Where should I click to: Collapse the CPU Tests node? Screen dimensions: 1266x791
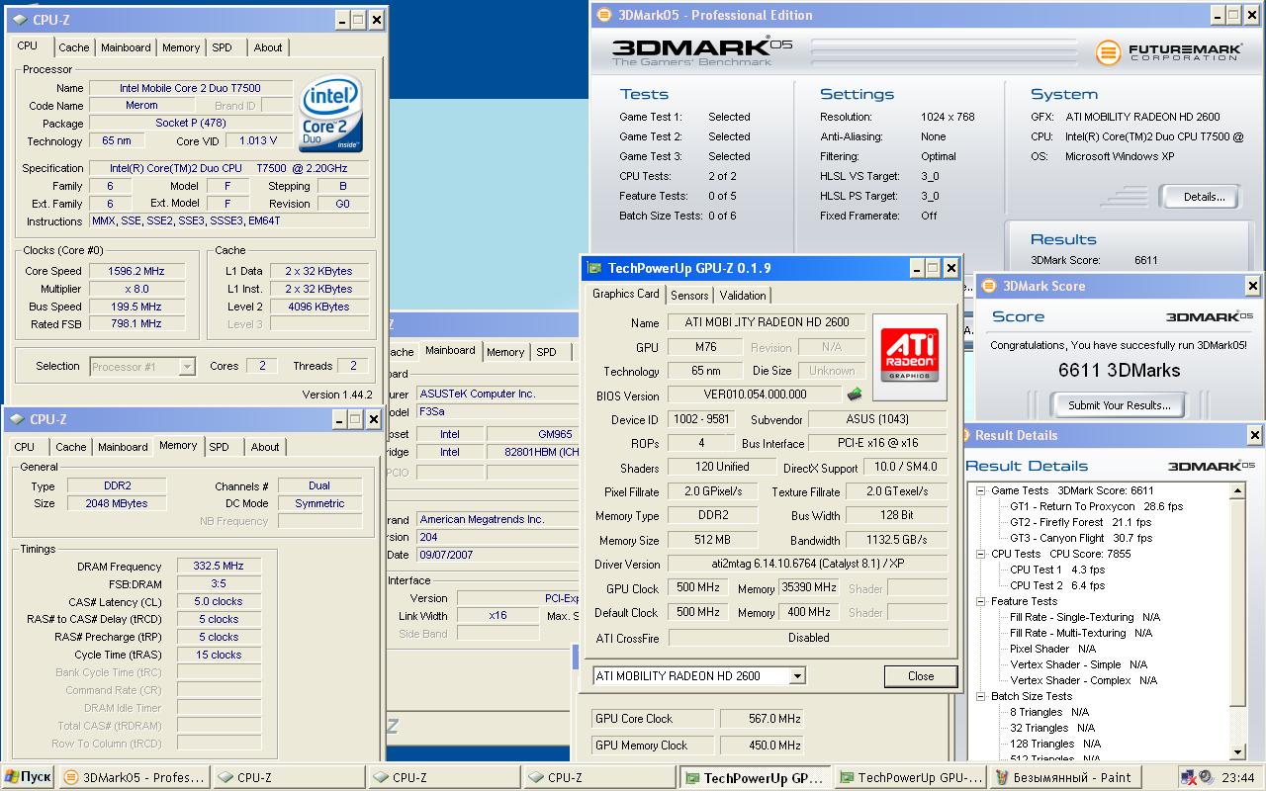coord(980,554)
